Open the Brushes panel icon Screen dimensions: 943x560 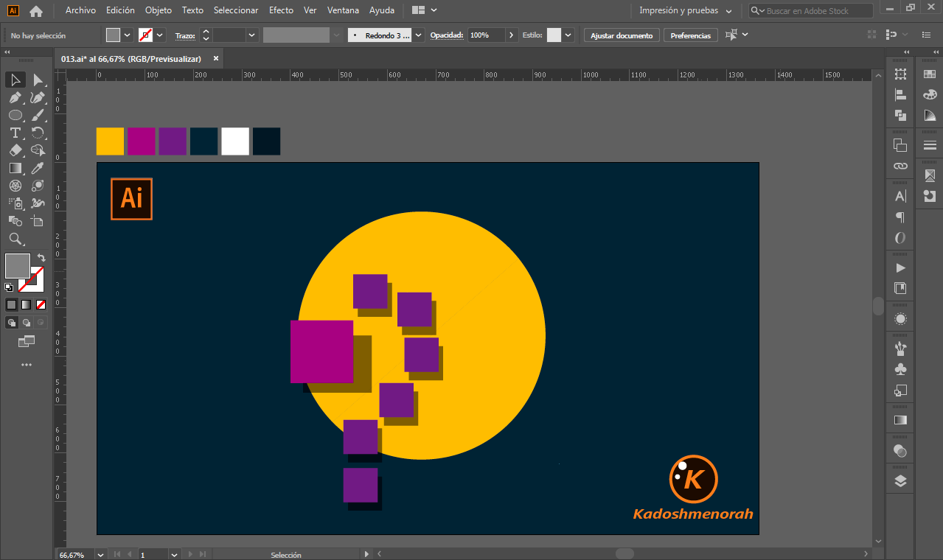(x=900, y=349)
